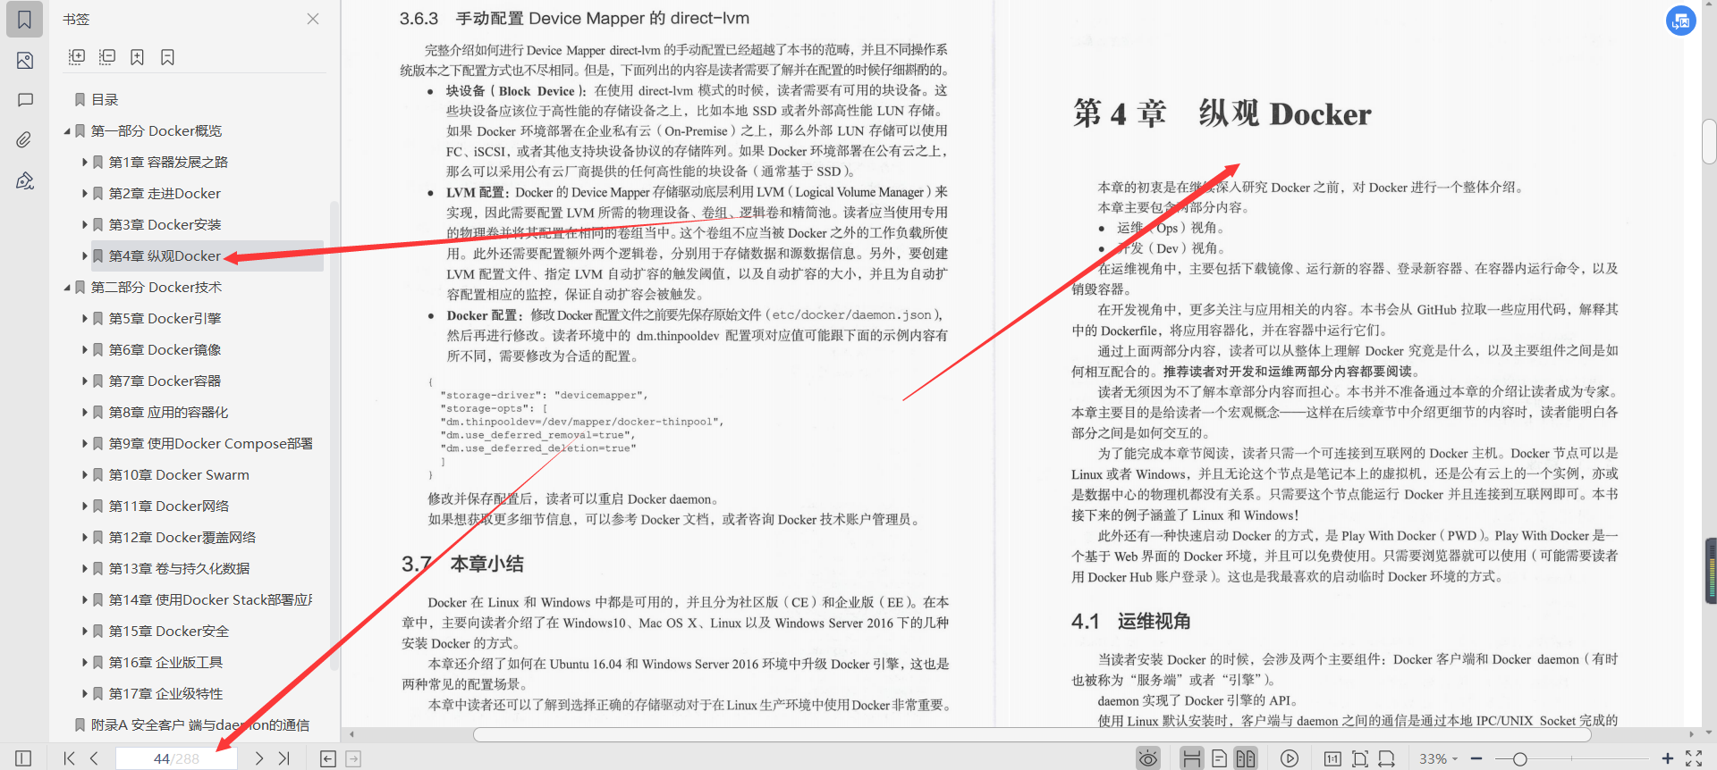Jump to 第16章 企业版工具
The height and width of the screenshot is (770, 1717).
[x=165, y=663]
